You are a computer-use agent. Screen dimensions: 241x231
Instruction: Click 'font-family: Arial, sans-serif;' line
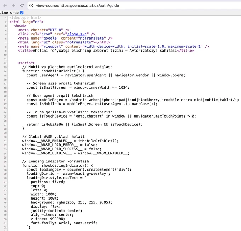click(x=64, y=223)
